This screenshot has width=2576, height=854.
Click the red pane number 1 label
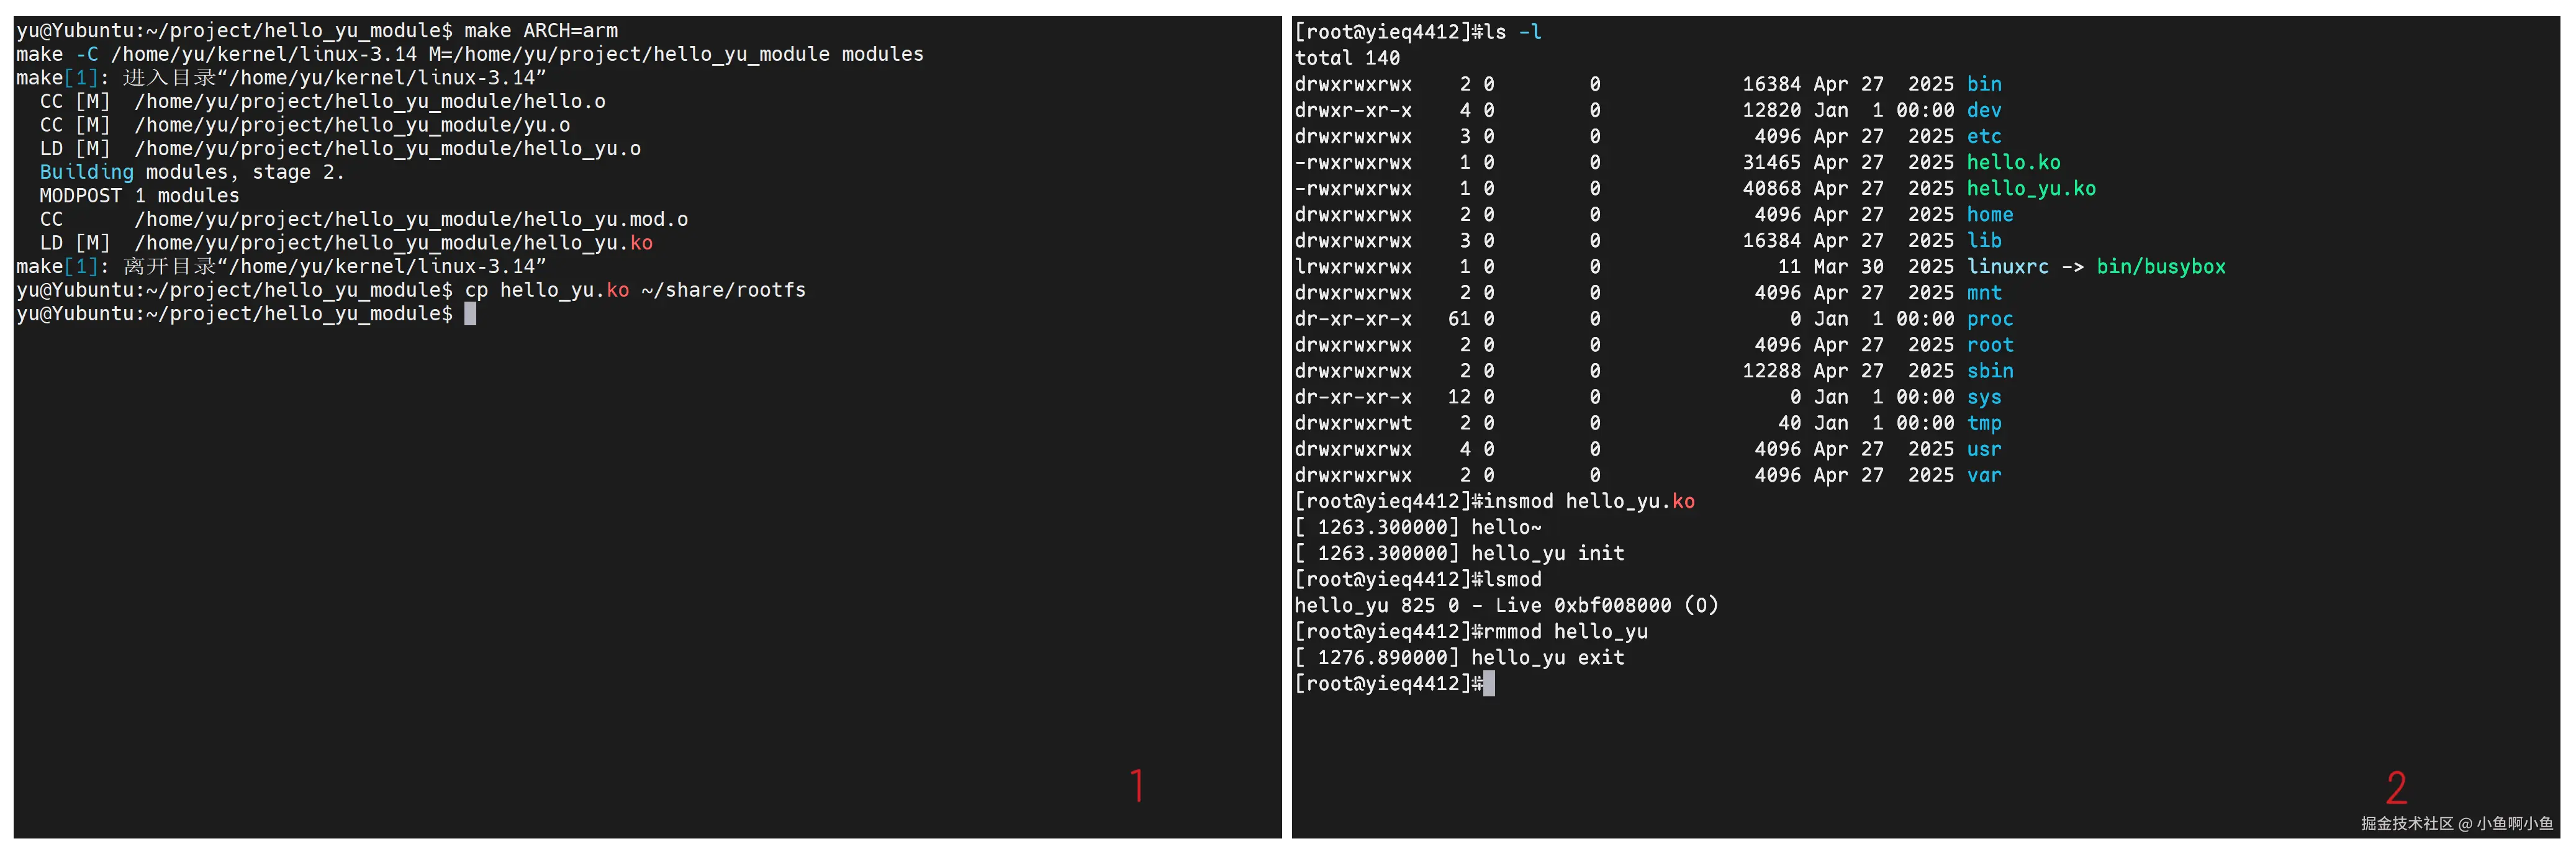point(1137,786)
